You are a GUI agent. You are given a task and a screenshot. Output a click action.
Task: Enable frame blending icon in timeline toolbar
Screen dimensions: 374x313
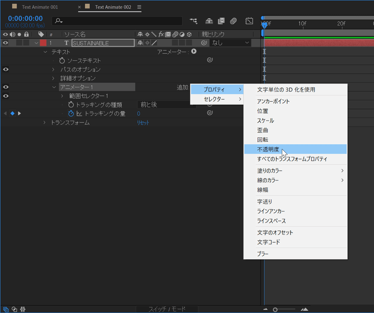221,21
